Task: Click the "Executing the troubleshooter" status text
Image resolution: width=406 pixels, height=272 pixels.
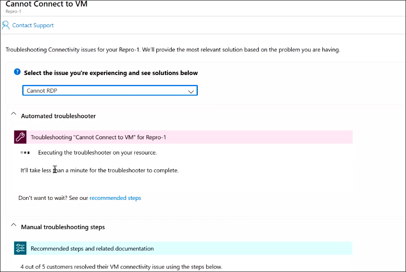Action: [97, 152]
